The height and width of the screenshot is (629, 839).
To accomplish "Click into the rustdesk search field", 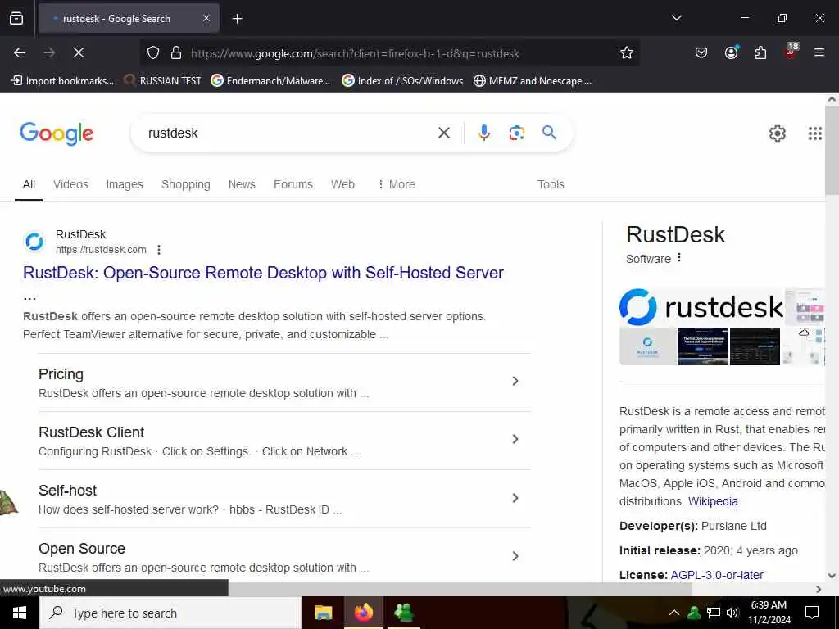I will tap(289, 133).
